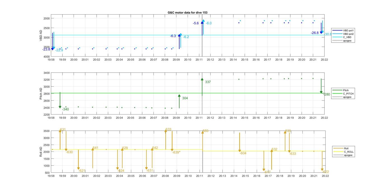Click the '500' tick on Roll axis
This screenshot has height=194, width=392.
[x=47, y=173]
